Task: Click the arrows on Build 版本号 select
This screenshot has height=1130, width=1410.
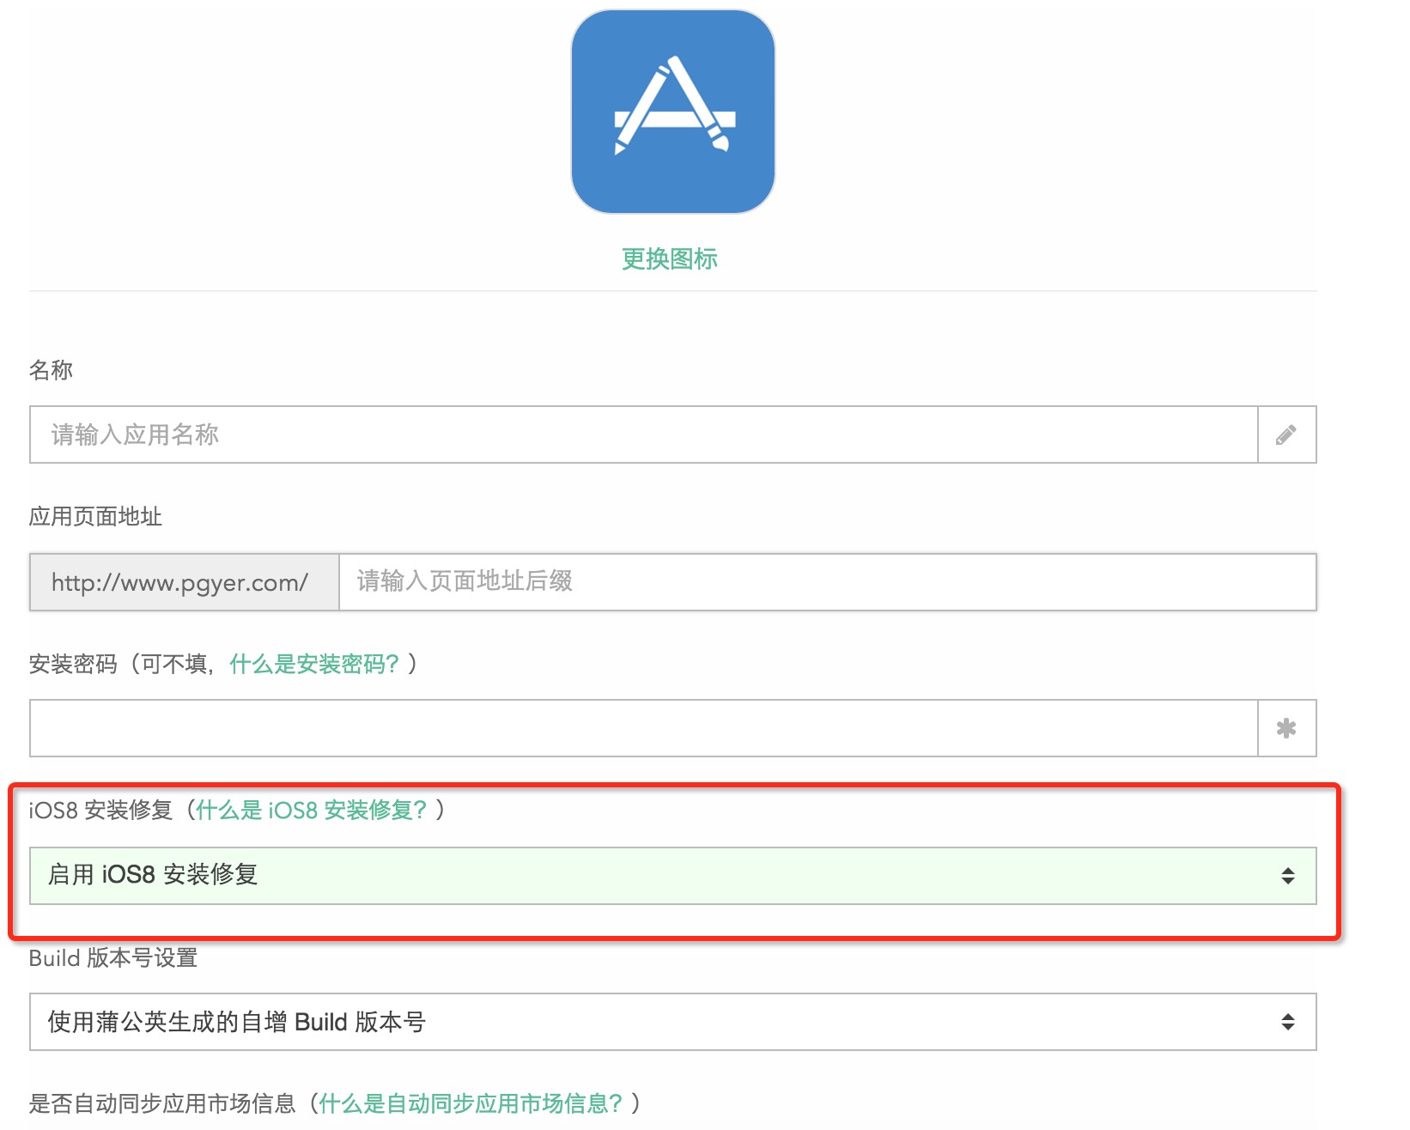Action: click(x=1287, y=1022)
